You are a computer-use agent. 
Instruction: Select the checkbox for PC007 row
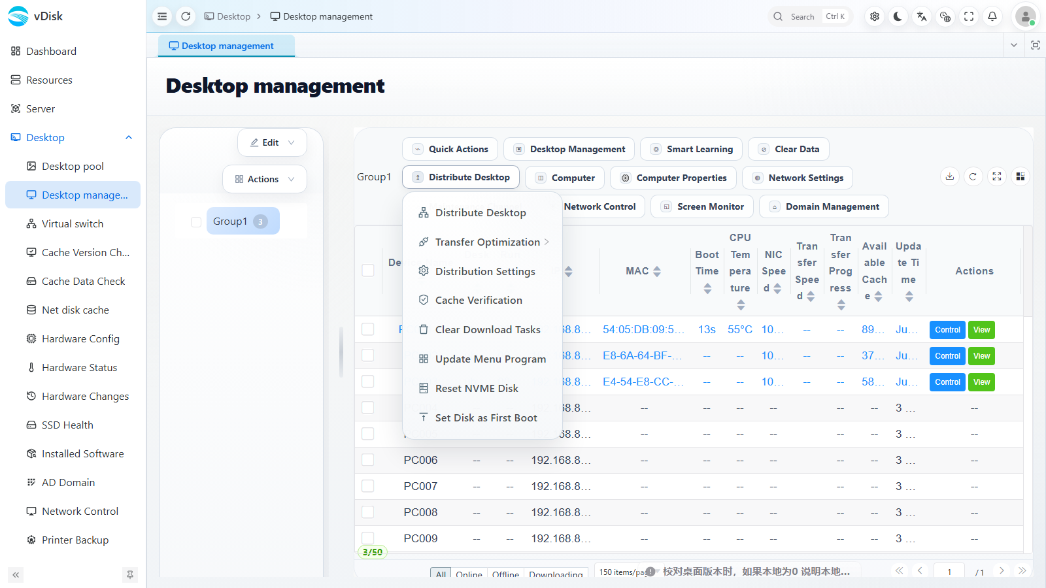[368, 486]
